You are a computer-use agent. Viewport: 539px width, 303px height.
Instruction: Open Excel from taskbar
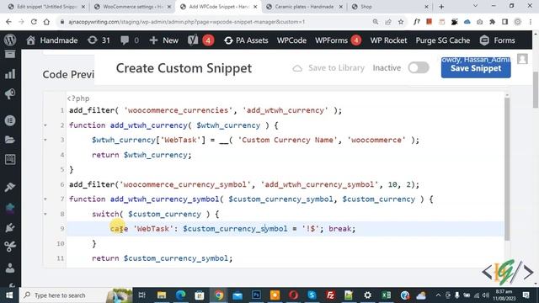click(x=386, y=295)
